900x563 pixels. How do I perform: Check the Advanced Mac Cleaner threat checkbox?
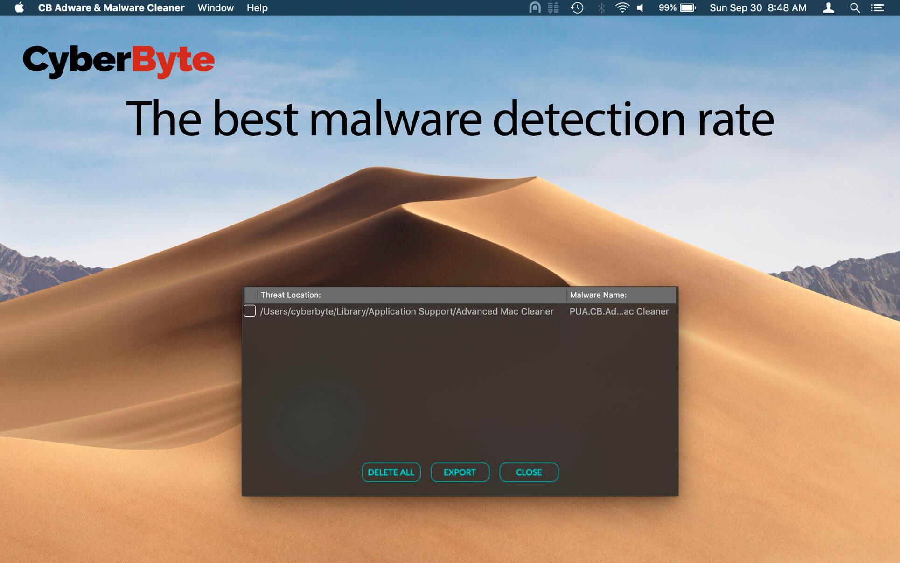tap(250, 310)
